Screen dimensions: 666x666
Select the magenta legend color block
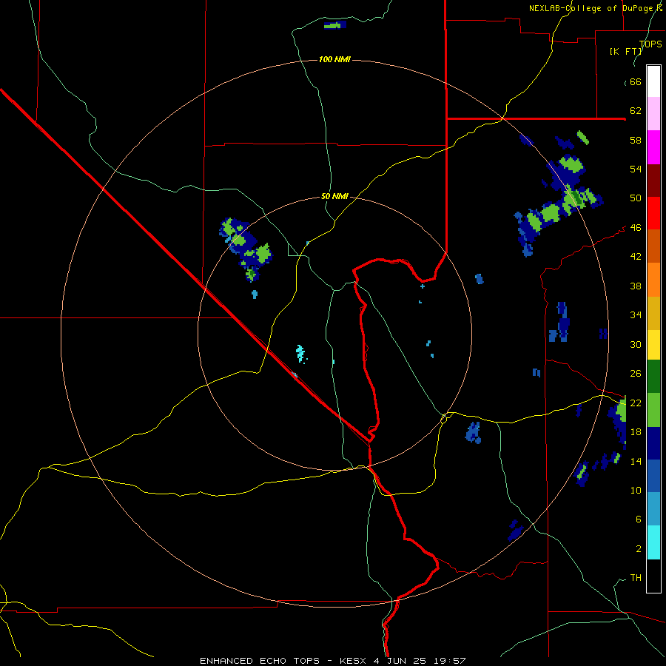pyautogui.click(x=653, y=147)
